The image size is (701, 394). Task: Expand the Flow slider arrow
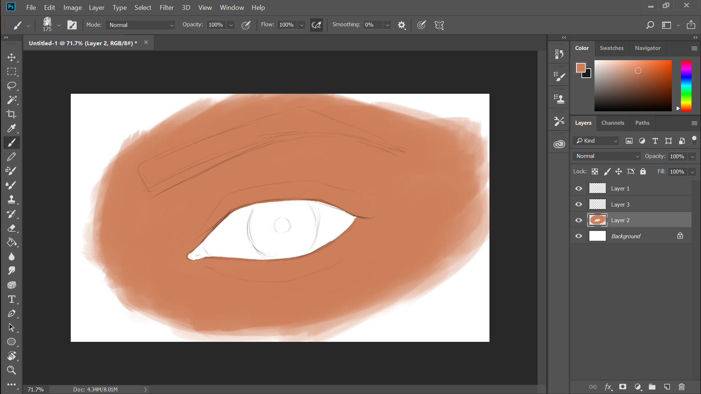pos(302,25)
